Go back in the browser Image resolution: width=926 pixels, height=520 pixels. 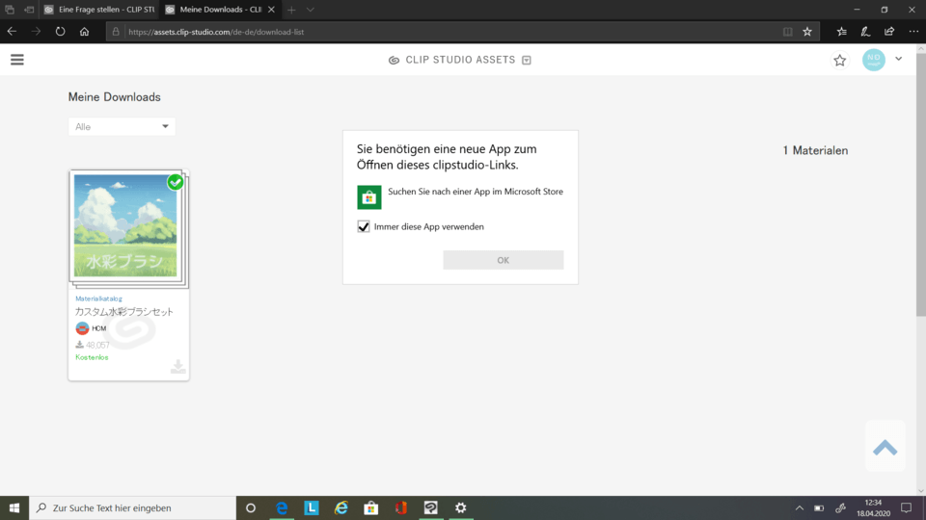[x=12, y=32]
